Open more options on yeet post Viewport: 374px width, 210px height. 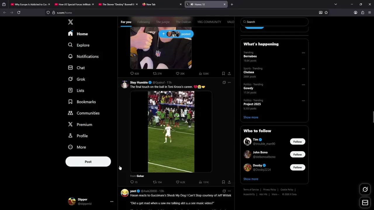coord(229,191)
